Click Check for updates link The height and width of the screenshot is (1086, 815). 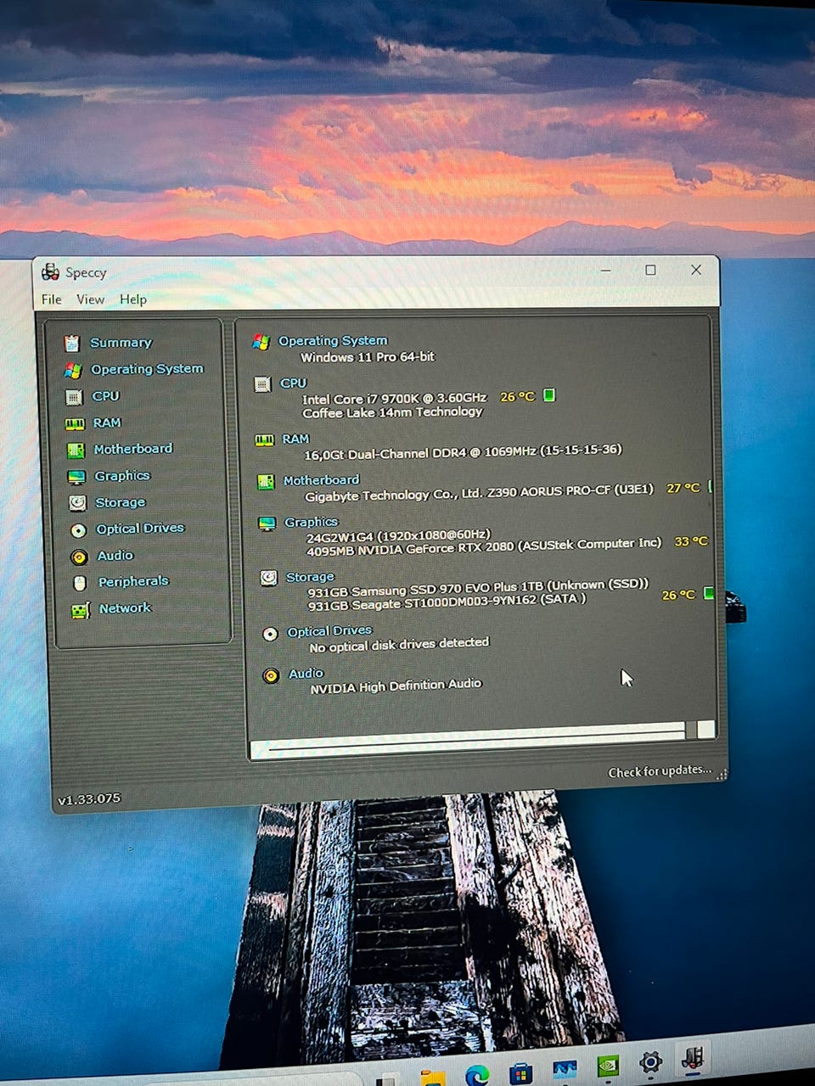coord(660,771)
